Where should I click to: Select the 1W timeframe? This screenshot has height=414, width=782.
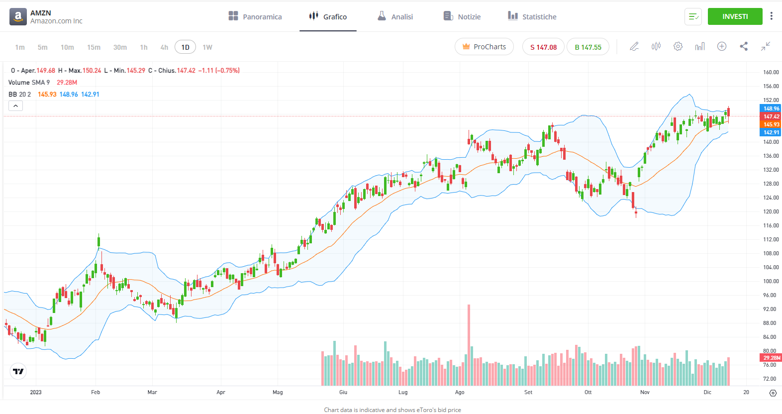pos(207,47)
